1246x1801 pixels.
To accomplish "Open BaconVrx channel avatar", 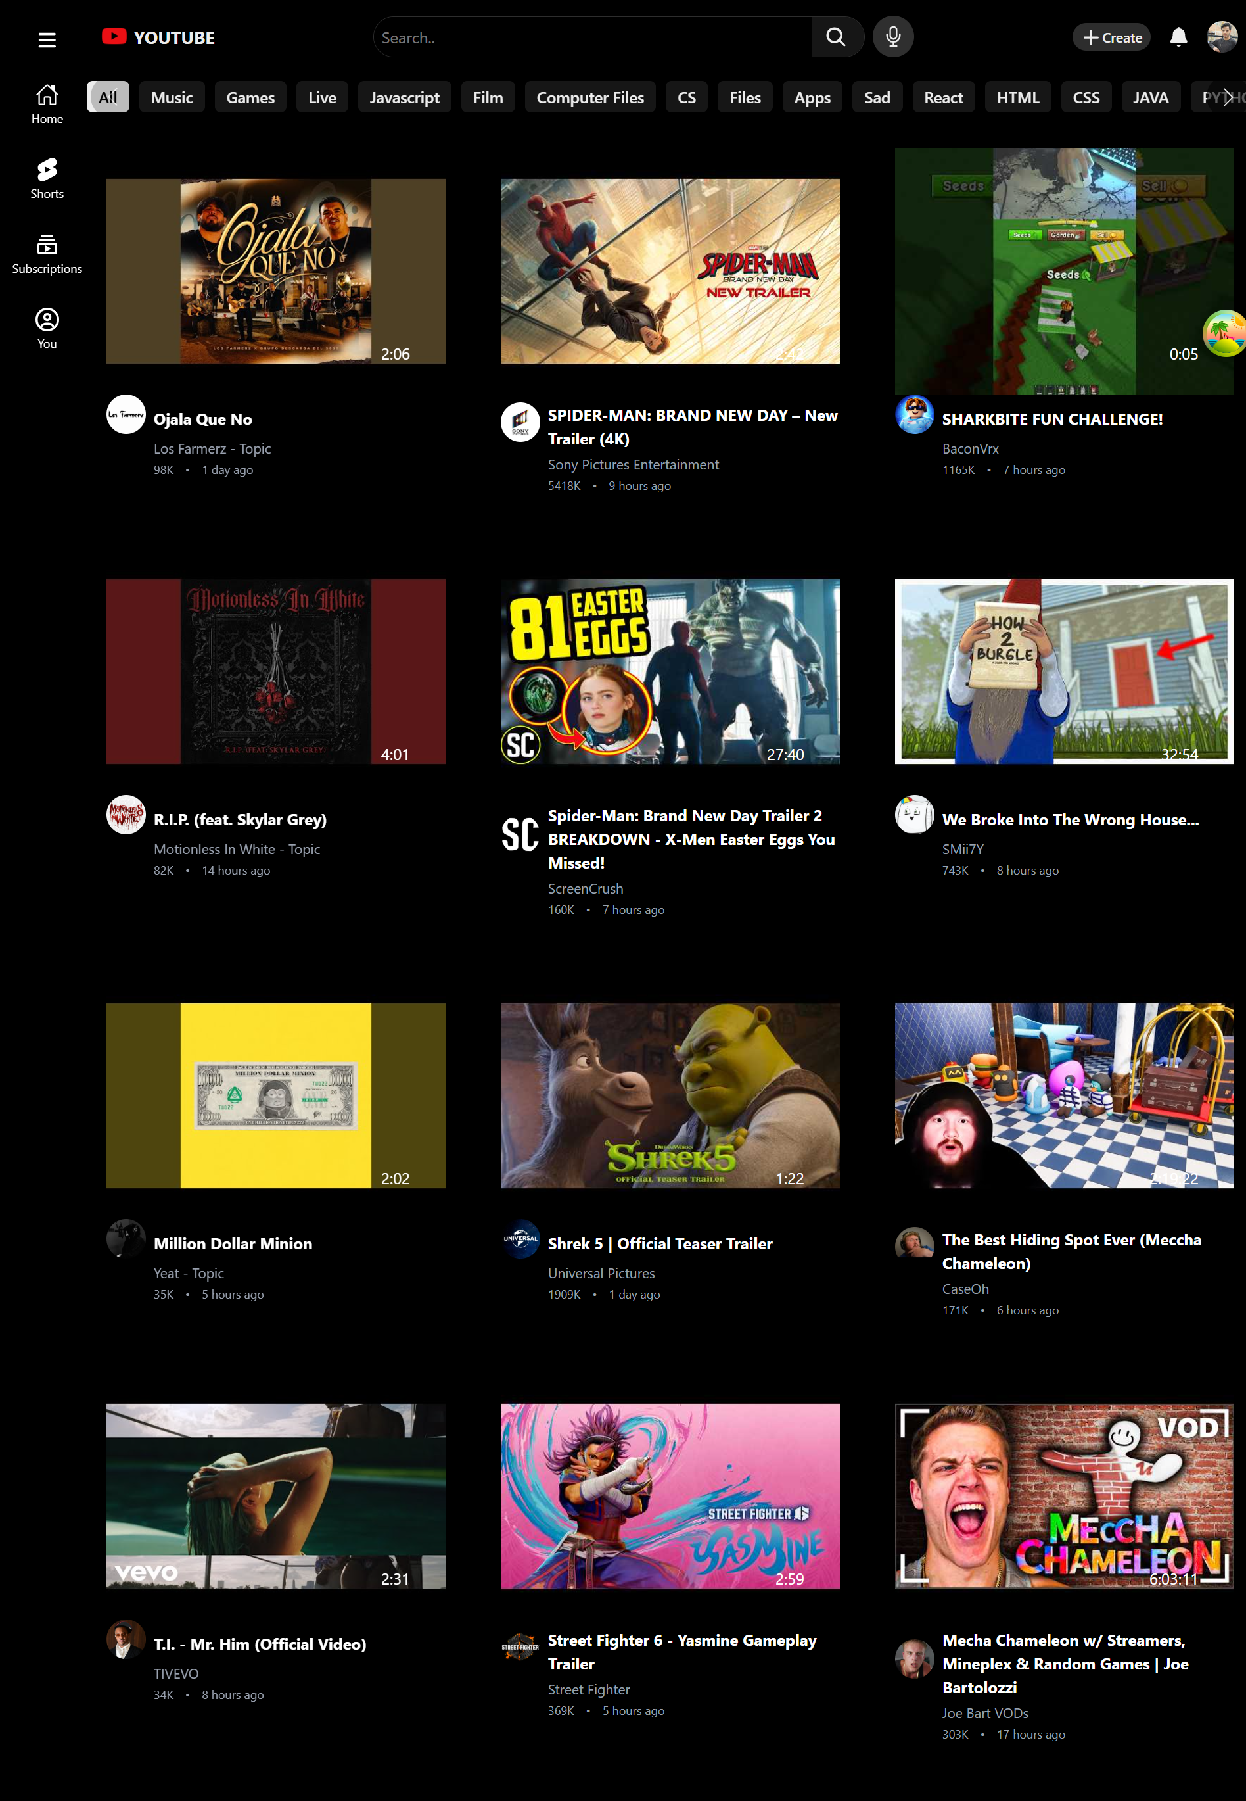I will click(x=914, y=415).
